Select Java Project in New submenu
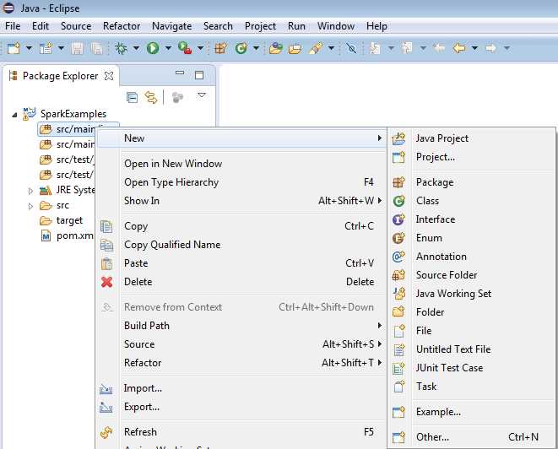558x449 pixels. [x=472, y=138]
